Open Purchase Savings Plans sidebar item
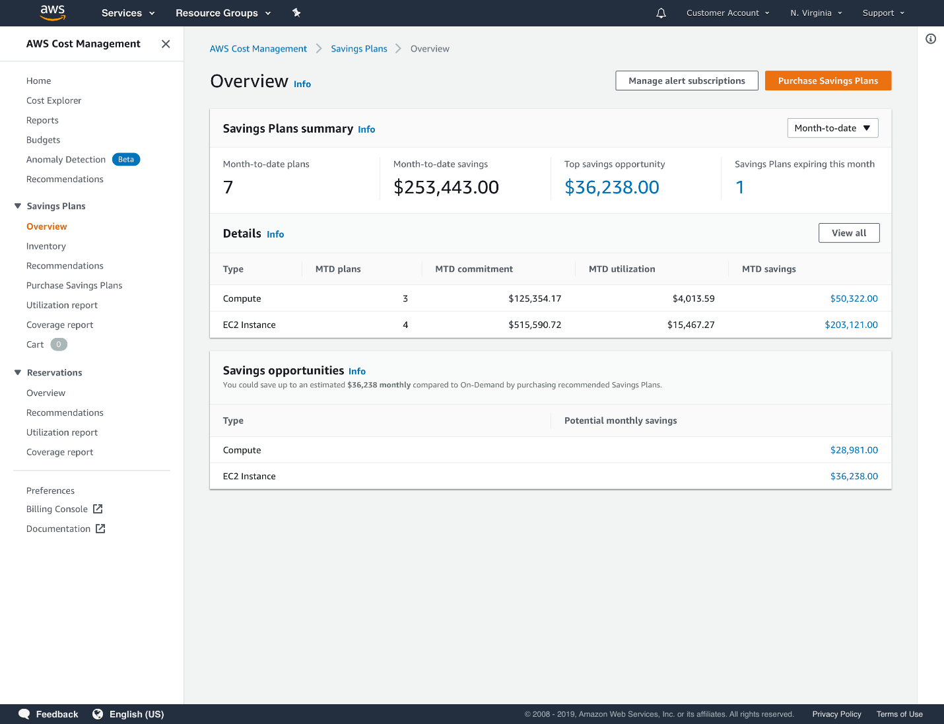The height and width of the screenshot is (724, 944). tap(75, 285)
